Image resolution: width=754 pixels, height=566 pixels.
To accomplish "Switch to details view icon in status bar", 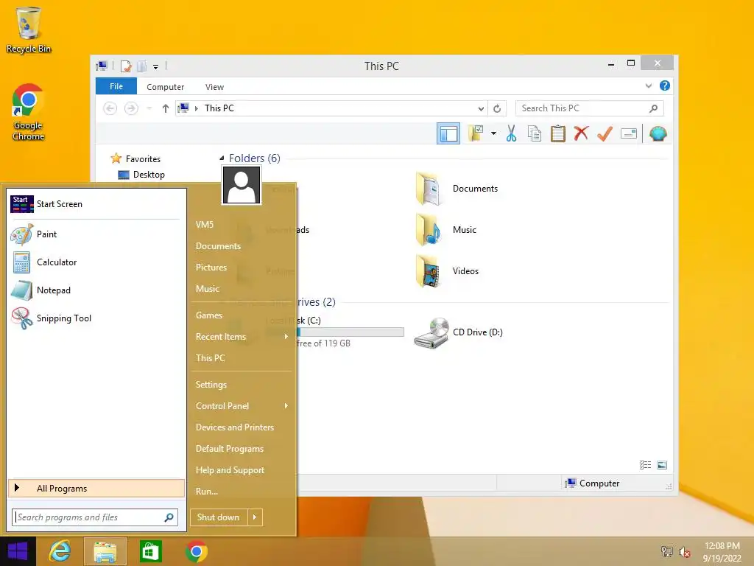I will pos(645,465).
